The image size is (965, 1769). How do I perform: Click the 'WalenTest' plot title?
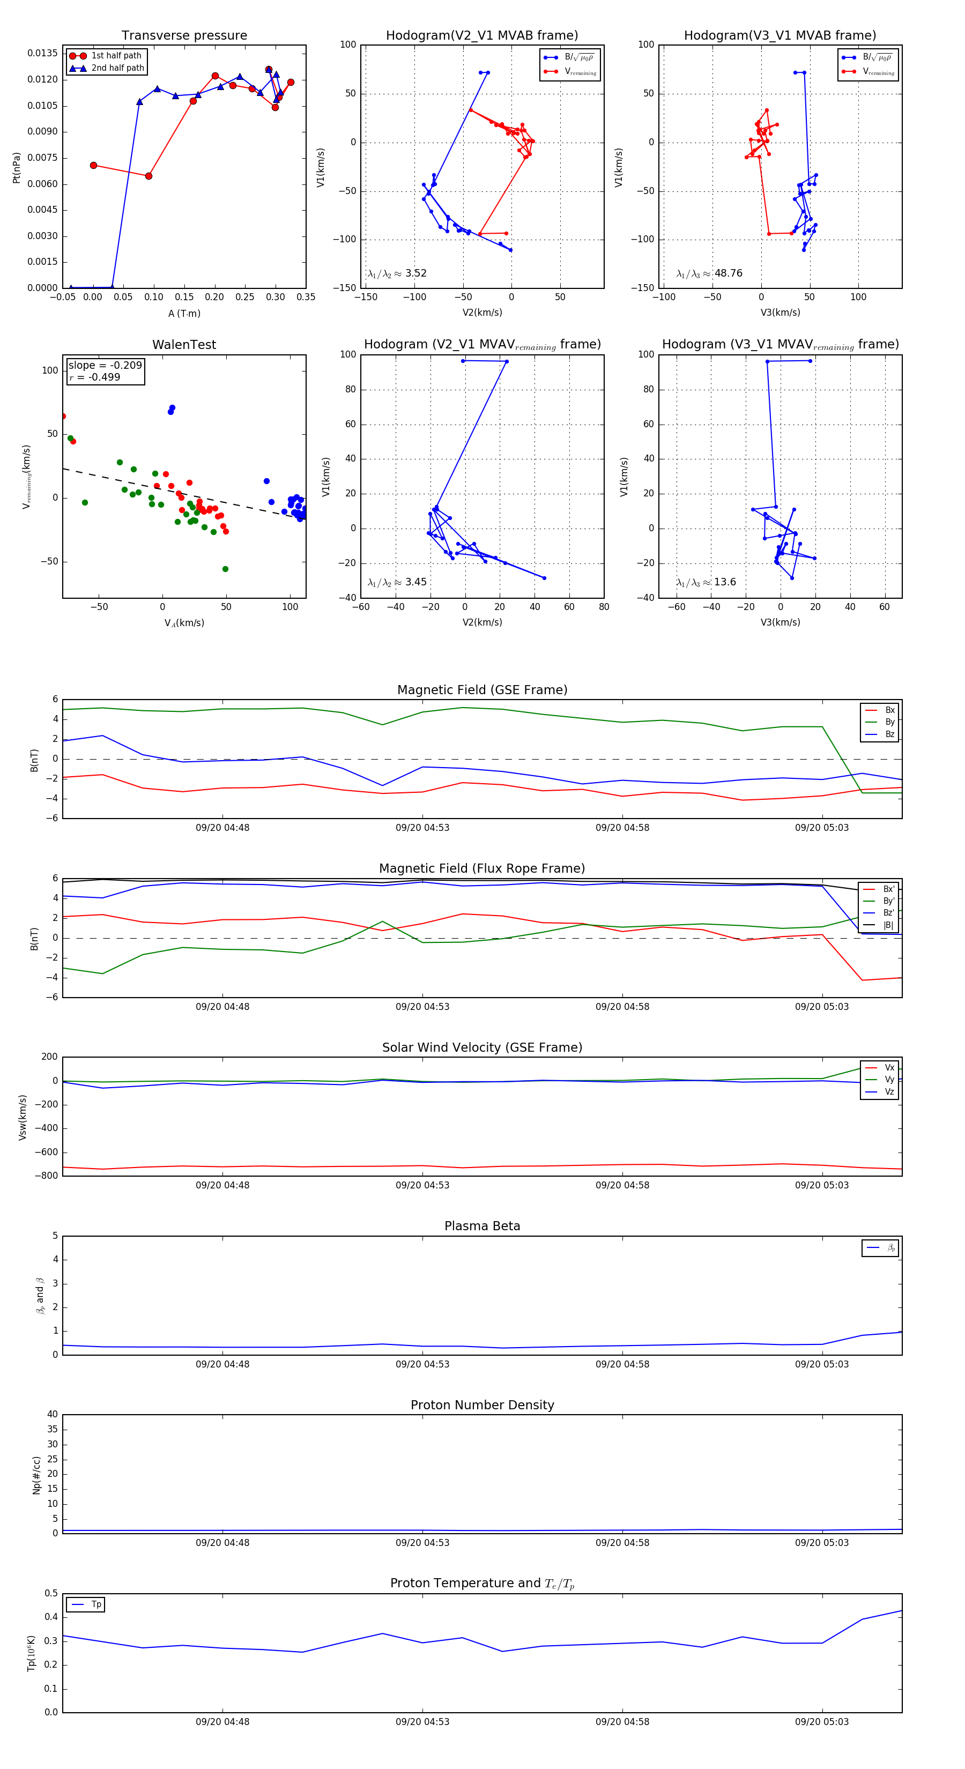pyautogui.click(x=184, y=345)
